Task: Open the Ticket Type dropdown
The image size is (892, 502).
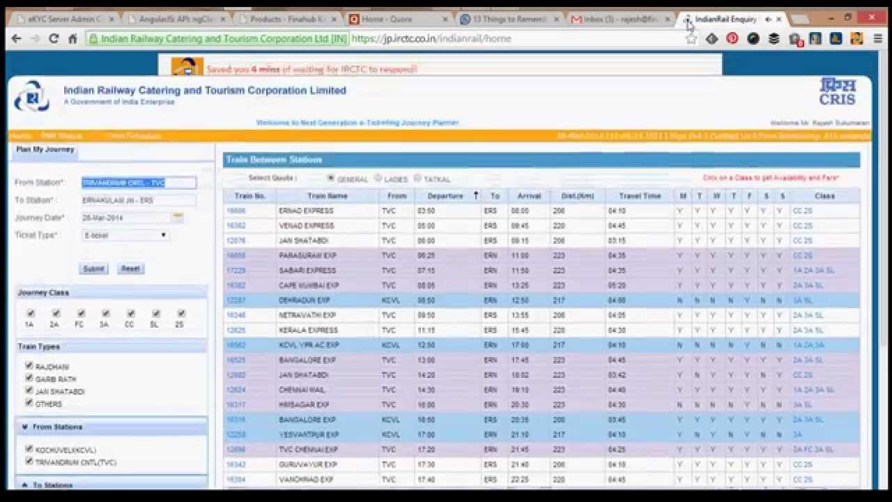Action: pos(125,236)
